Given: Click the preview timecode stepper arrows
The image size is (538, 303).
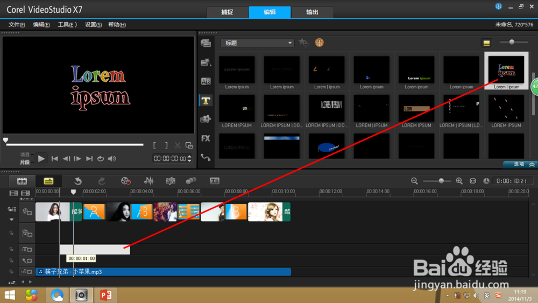Looking at the screenshot, I should pos(189,159).
